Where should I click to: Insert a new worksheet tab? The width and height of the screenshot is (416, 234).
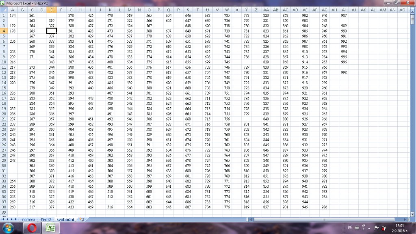[81, 219]
